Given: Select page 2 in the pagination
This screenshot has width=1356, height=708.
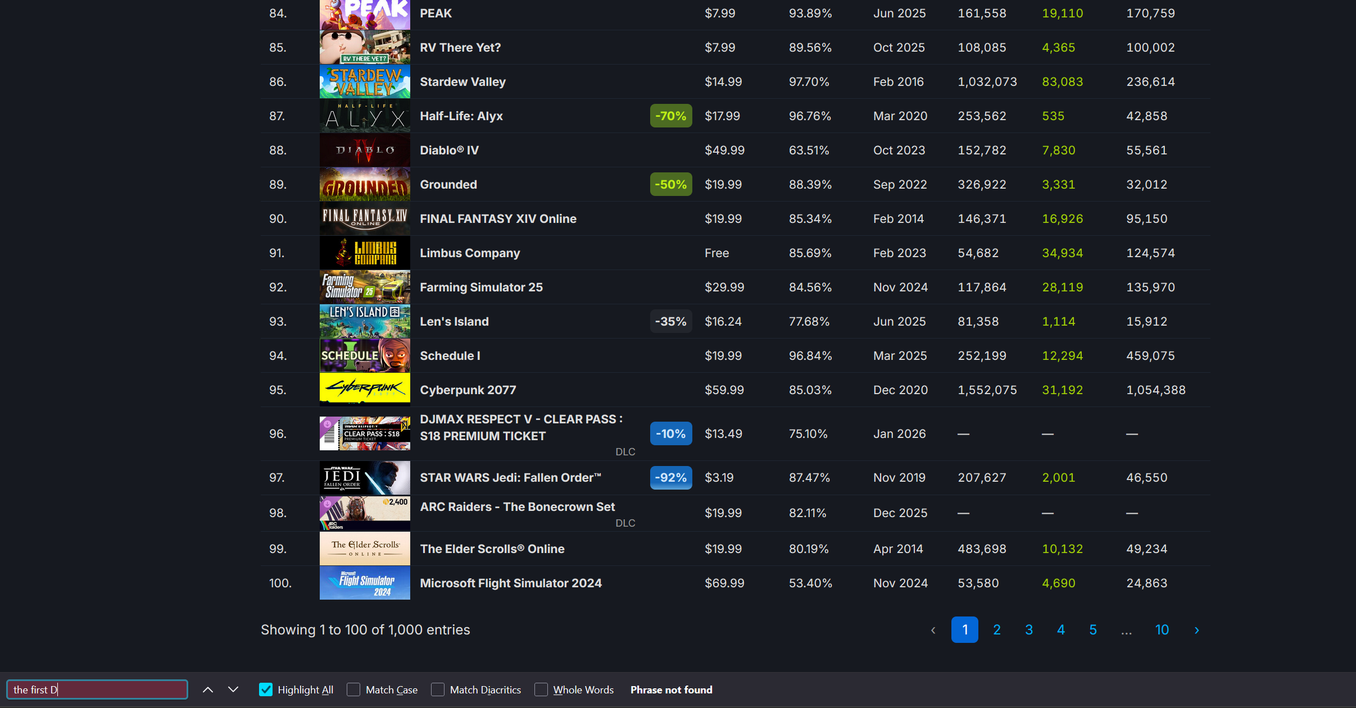Looking at the screenshot, I should pos(996,630).
